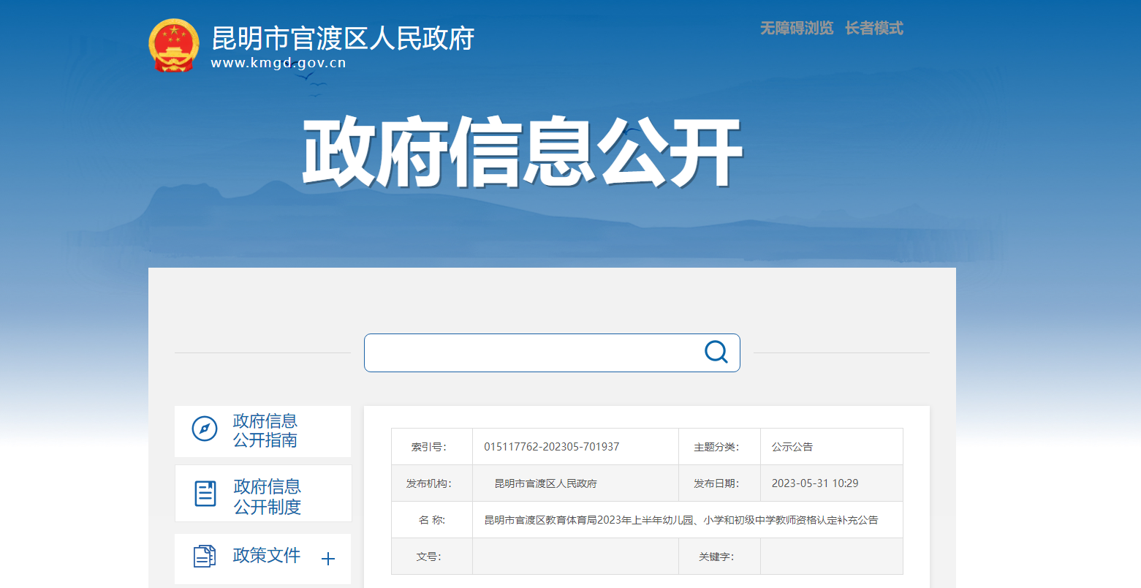Click the 昆明市官渡区人民政府 header site title

343,38
